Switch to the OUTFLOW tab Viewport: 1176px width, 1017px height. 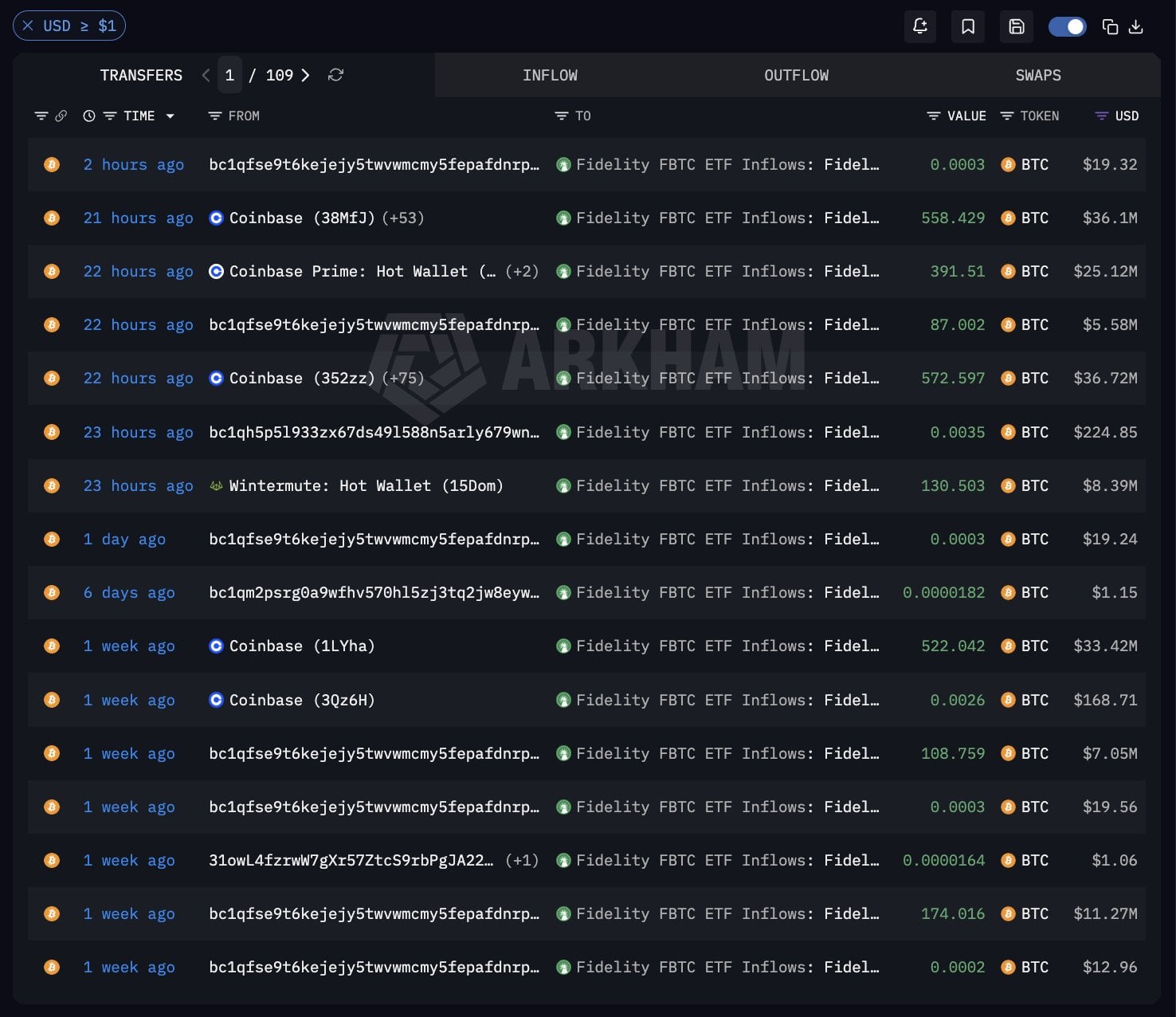point(796,75)
